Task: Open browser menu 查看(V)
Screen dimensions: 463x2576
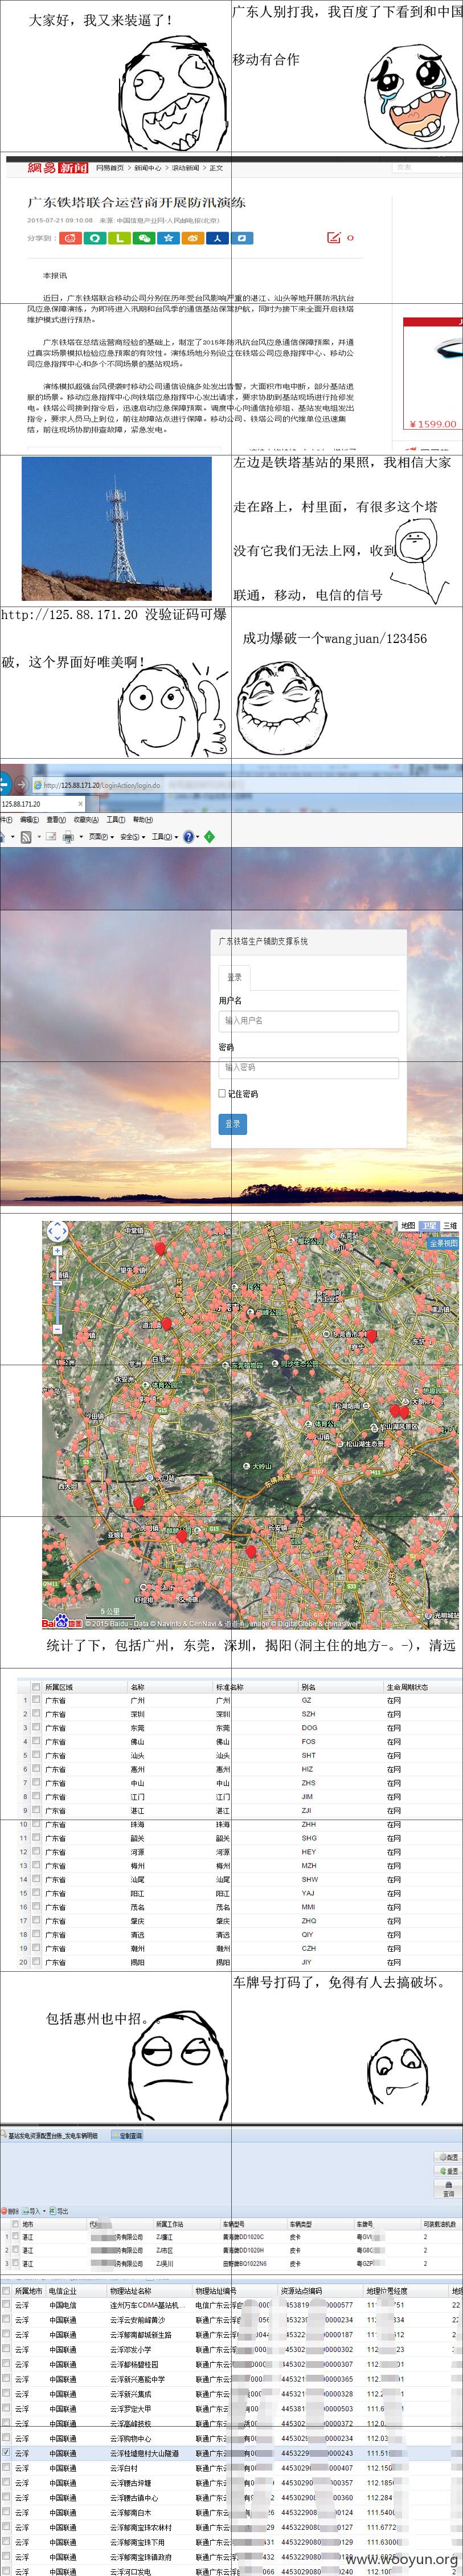Action: pyautogui.click(x=56, y=820)
